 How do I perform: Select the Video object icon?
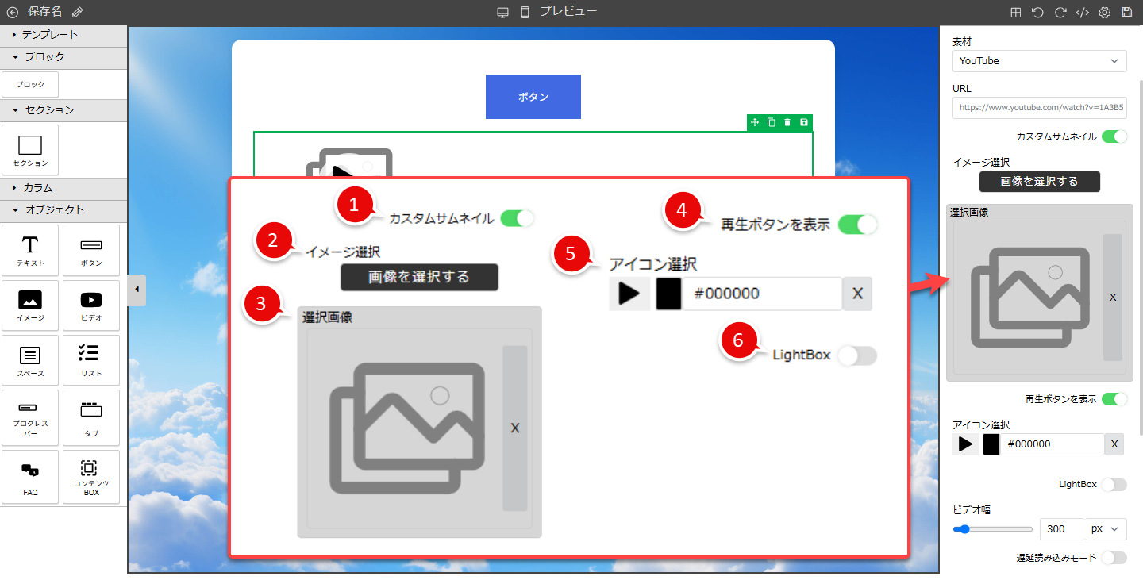91,305
